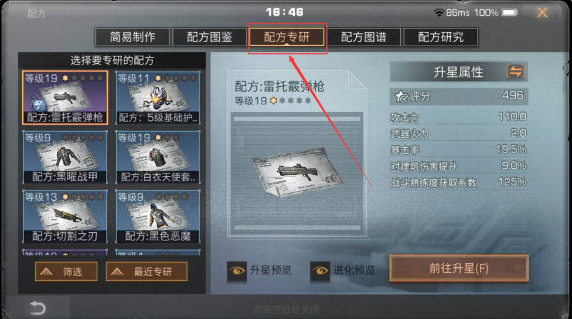Select the 配方研究 tab
This screenshot has width=572, height=319.
tap(441, 37)
